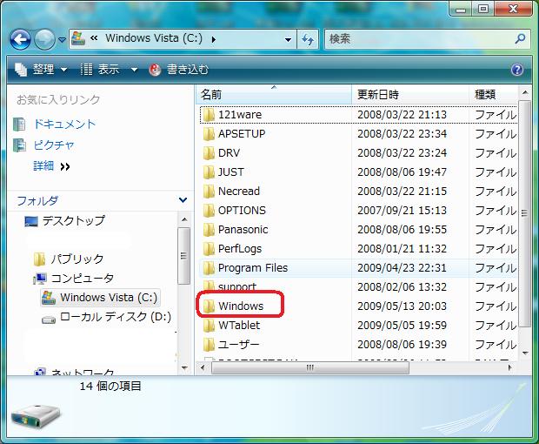Minimize the Explorer window

click(461, 9)
